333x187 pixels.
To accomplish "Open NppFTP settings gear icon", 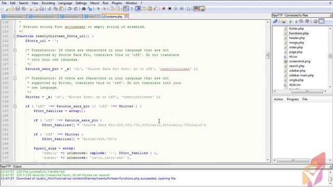I will [315, 21].
